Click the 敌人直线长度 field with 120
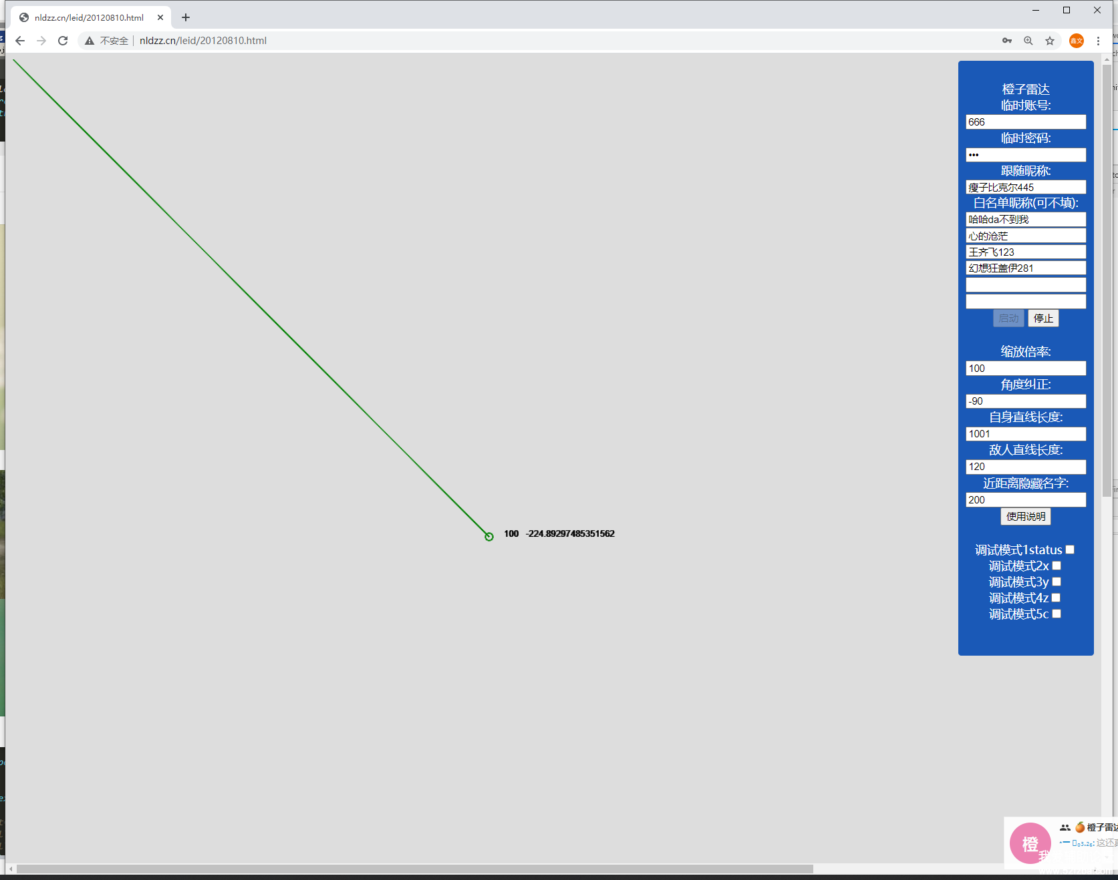1118x880 pixels. click(x=1026, y=467)
